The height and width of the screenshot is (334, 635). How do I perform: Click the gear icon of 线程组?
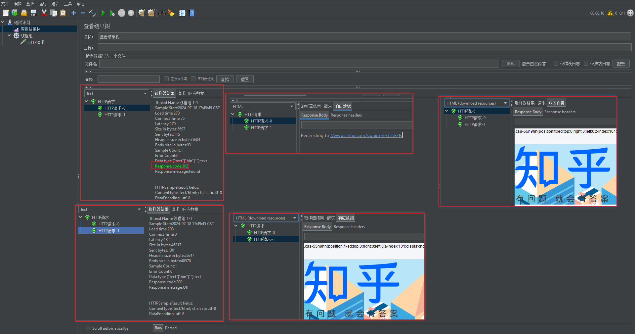16,36
